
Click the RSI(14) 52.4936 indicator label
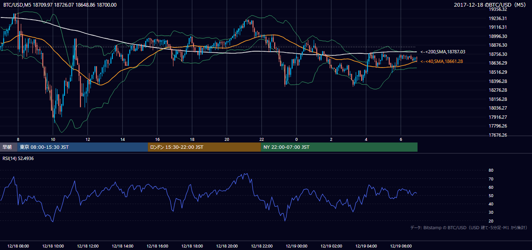click(x=18, y=158)
